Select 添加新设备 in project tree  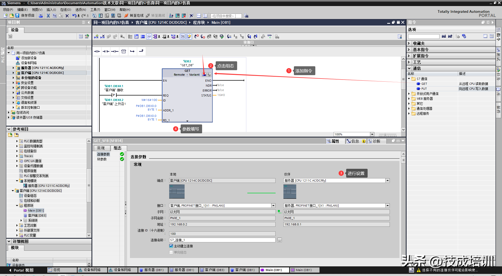pyautogui.click(x=29, y=58)
